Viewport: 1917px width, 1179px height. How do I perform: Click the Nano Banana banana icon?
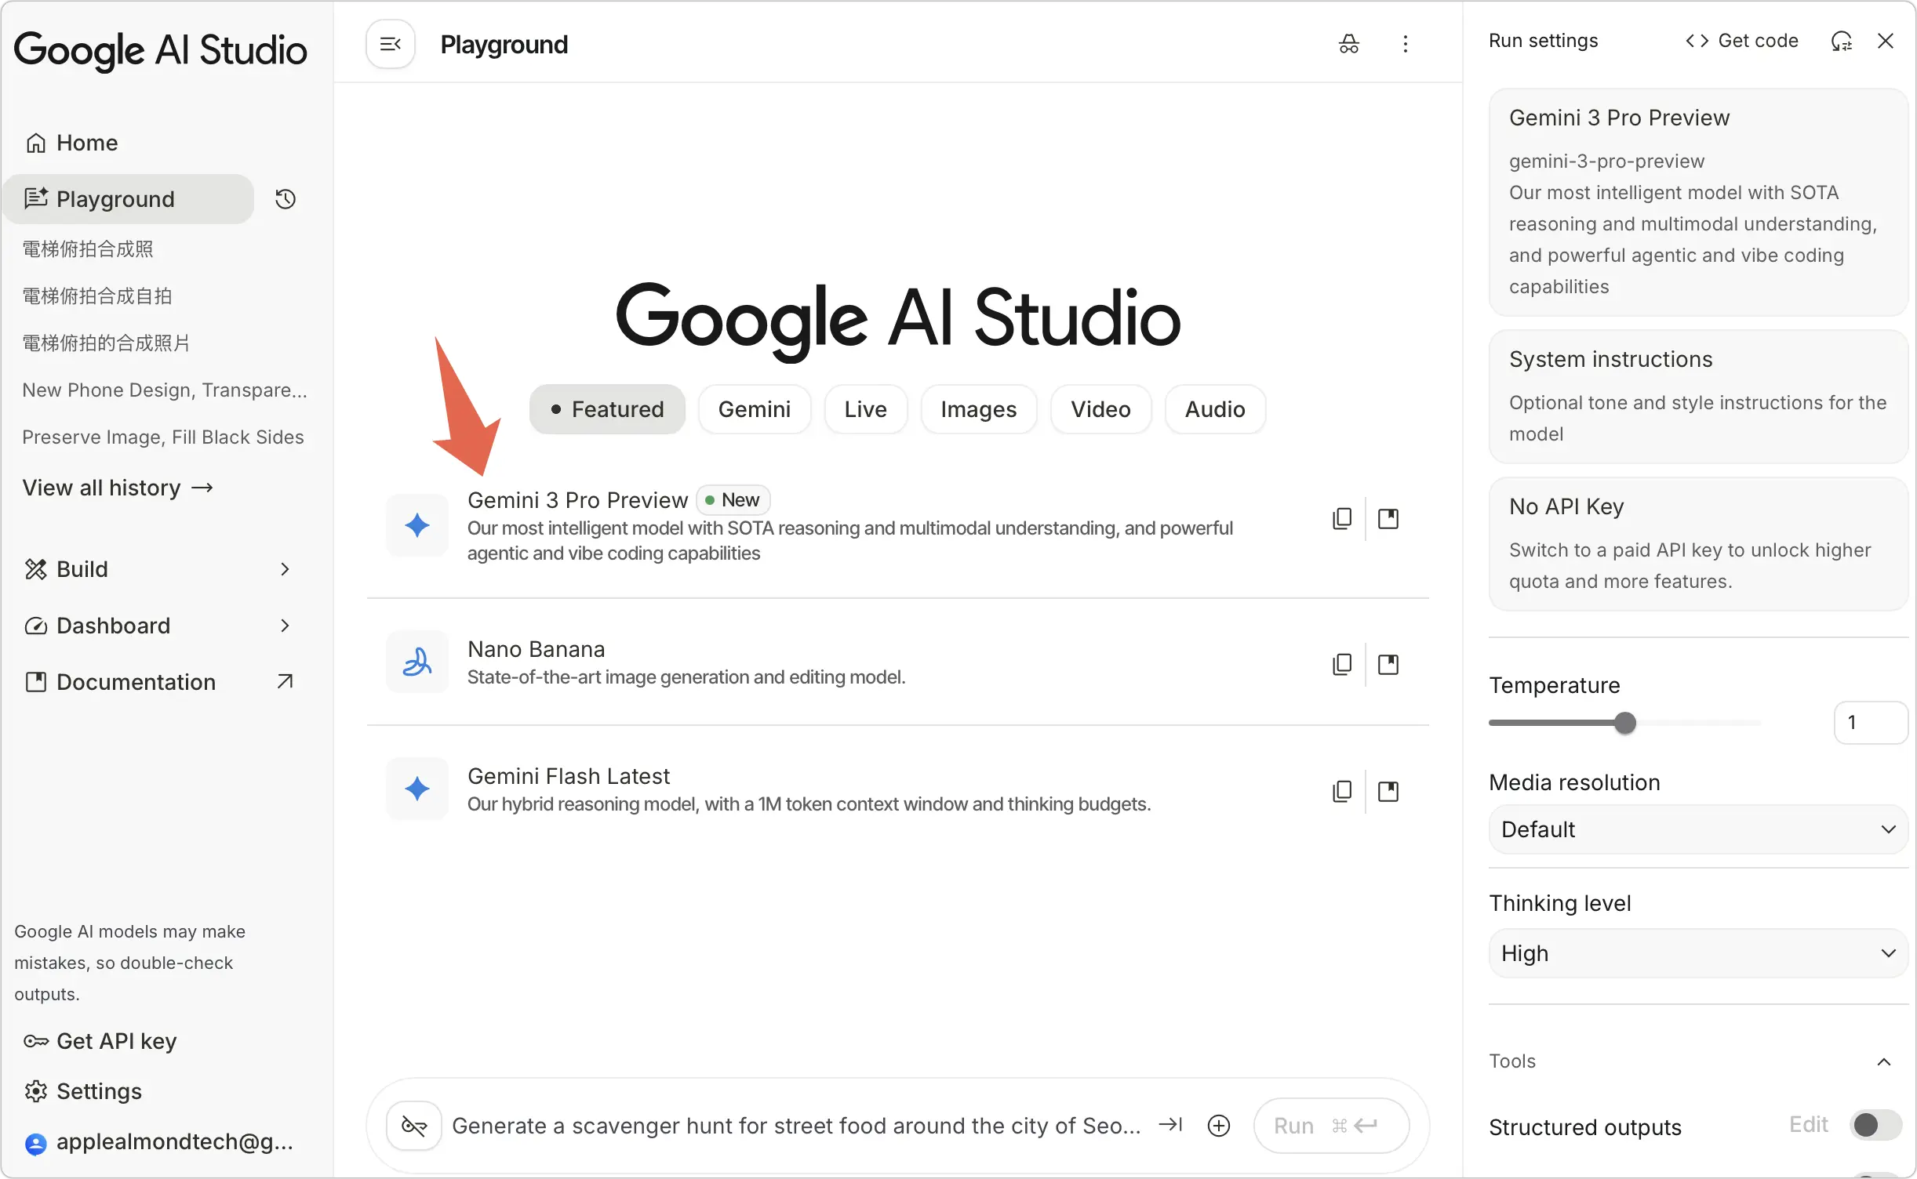[417, 662]
